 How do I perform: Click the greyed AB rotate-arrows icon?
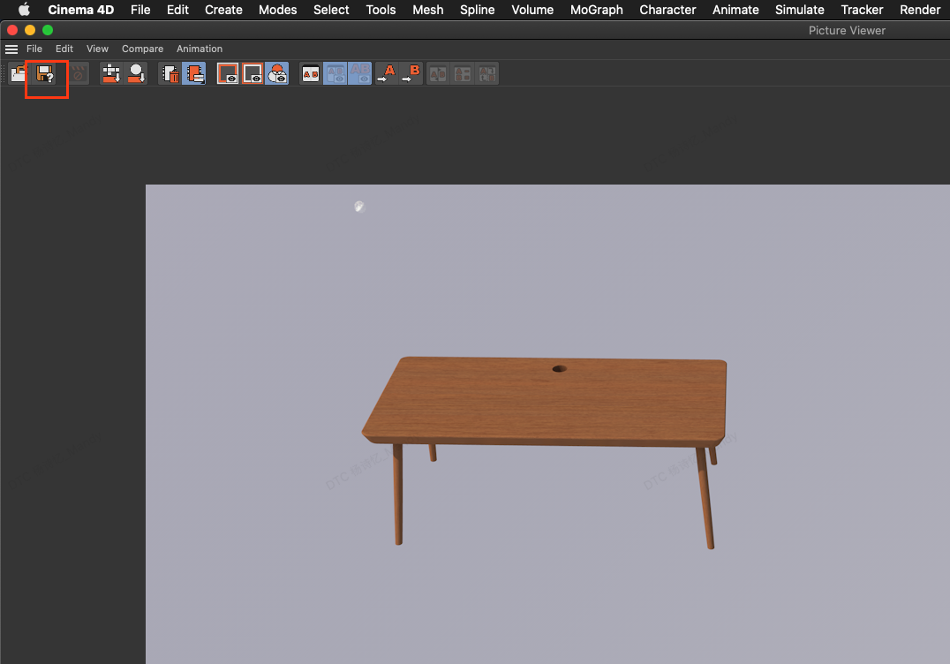point(487,73)
